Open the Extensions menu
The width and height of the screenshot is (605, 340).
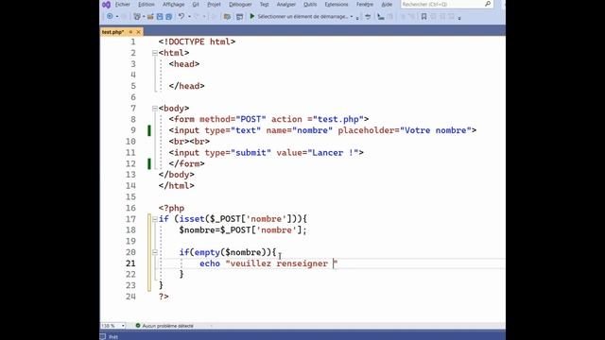(337, 5)
